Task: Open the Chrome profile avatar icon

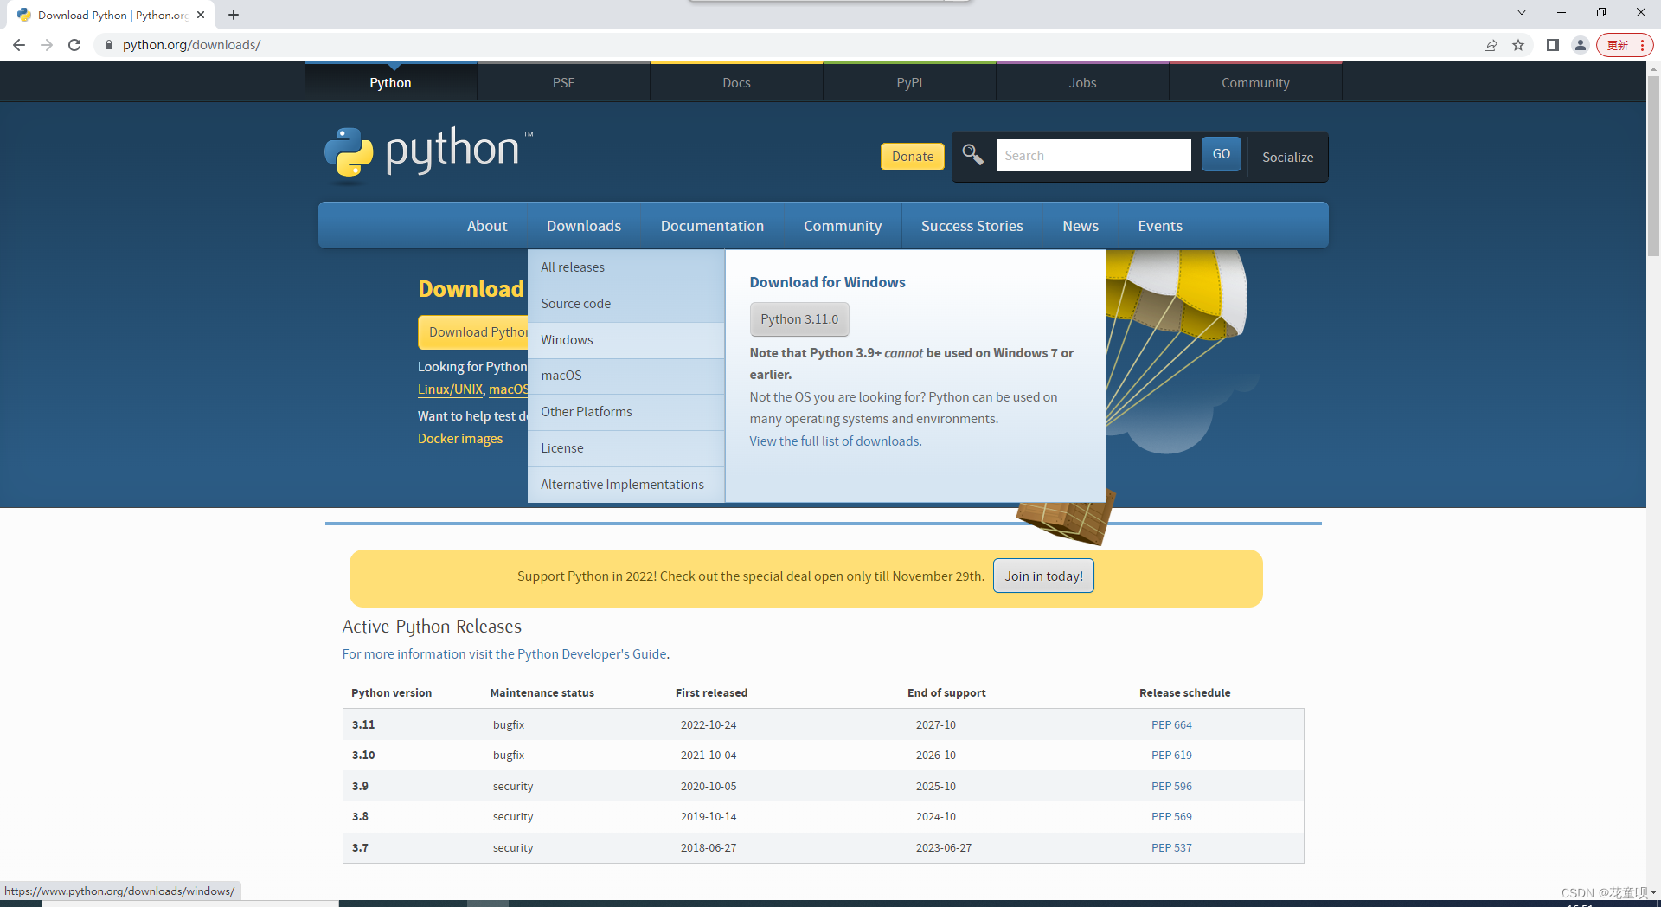Action: [1581, 45]
